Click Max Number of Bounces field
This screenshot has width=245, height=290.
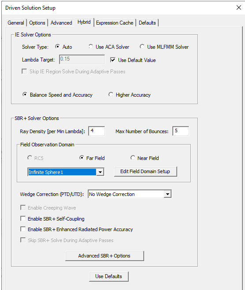tap(181, 131)
